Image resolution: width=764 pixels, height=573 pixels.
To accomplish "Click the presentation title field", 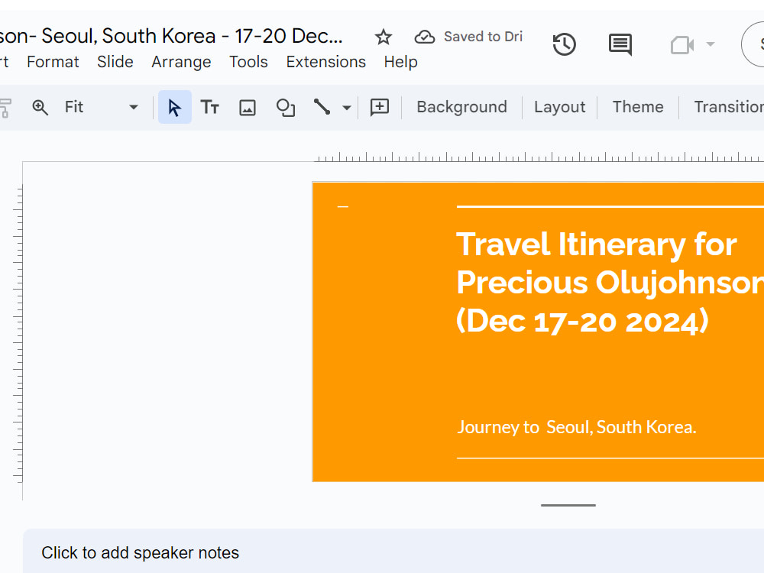I will pos(171,37).
